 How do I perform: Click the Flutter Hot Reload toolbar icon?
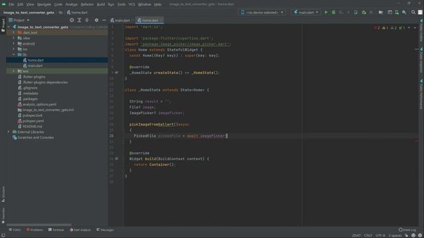pyautogui.click(x=348, y=13)
